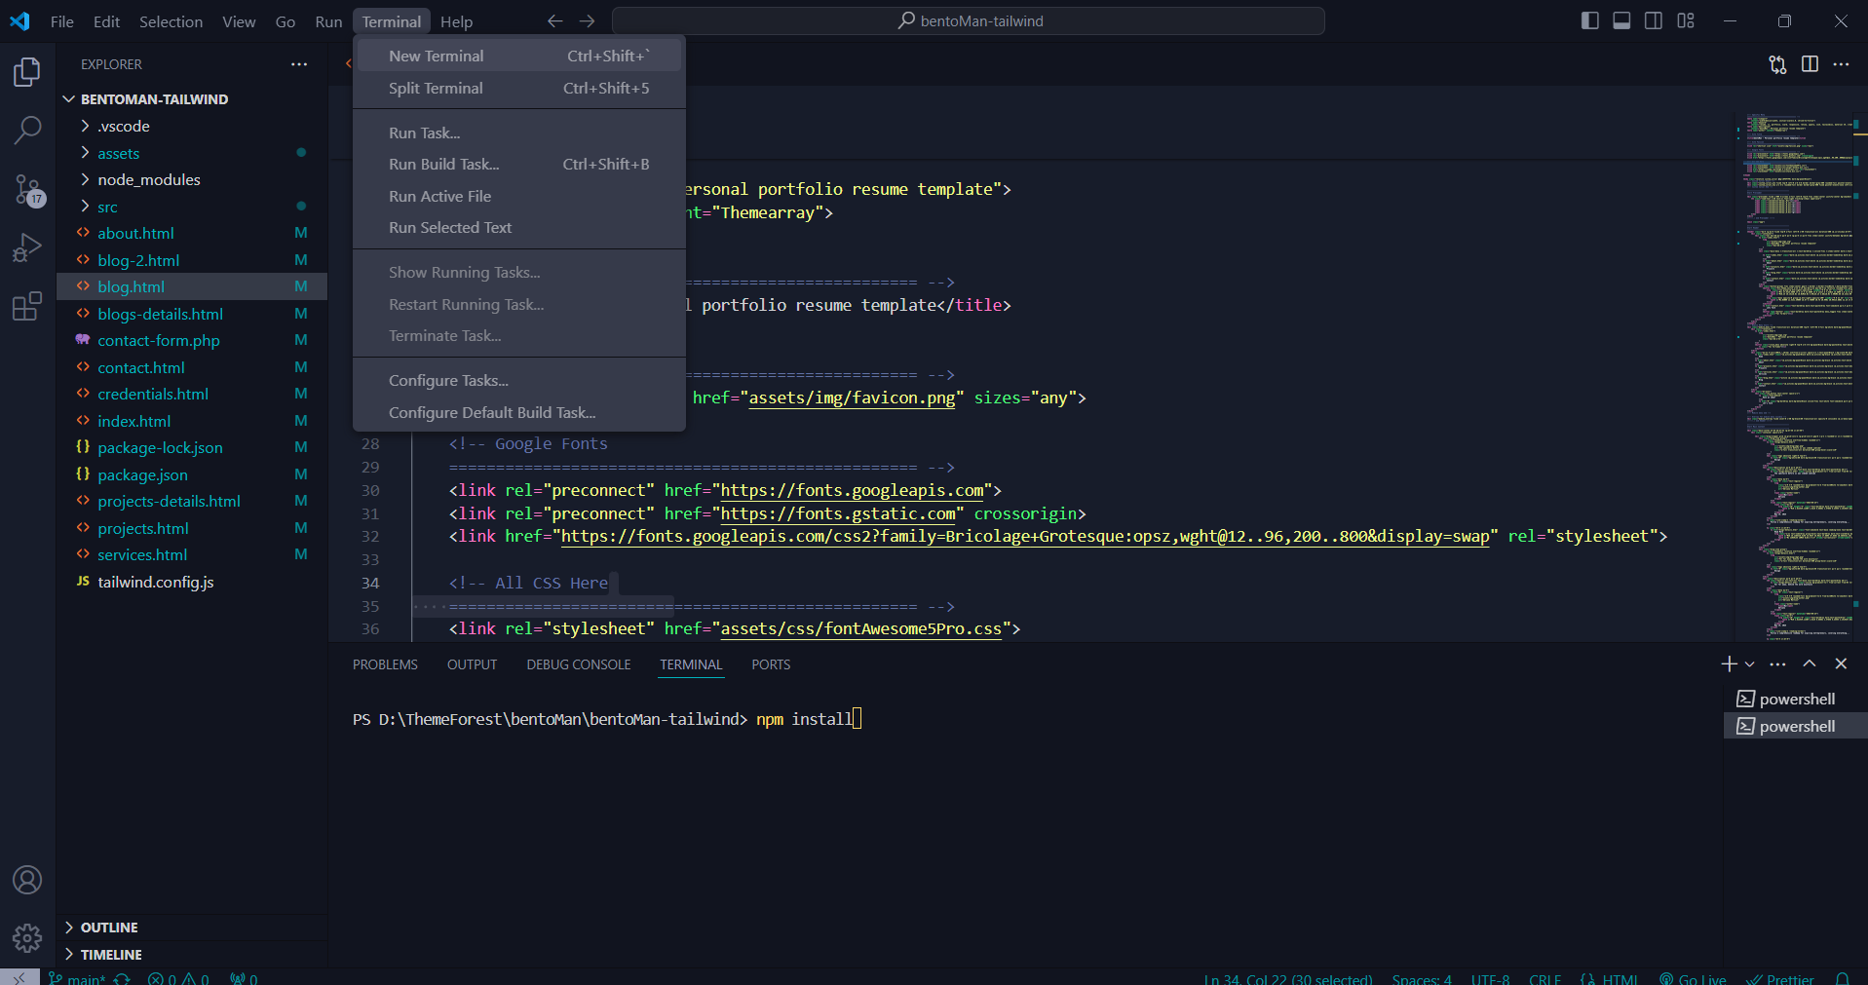Create a new terminal with plus icon

(x=1729, y=663)
